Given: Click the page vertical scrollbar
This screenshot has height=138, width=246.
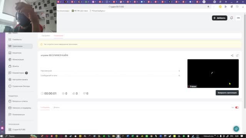Looking at the screenshot, I should coord(245,61).
